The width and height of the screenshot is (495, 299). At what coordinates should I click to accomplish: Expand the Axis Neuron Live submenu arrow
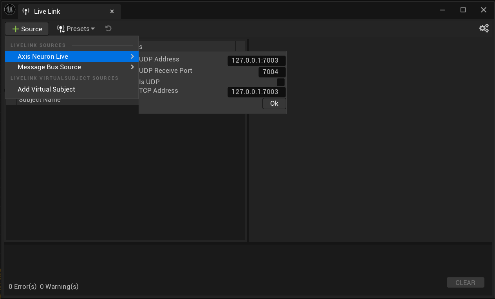coord(132,56)
